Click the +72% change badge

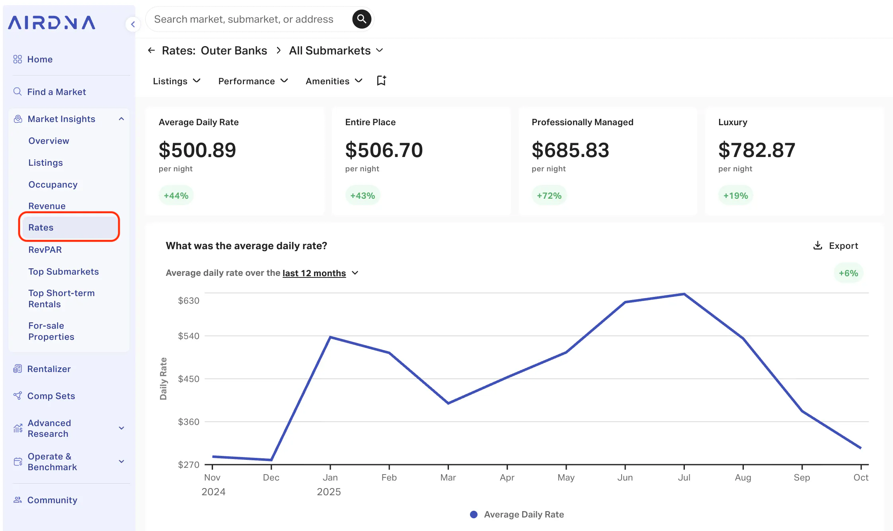tap(549, 196)
